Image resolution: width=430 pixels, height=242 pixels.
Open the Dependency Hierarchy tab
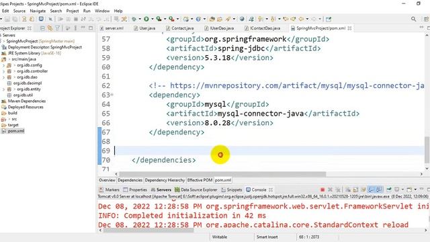coord(165,180)
